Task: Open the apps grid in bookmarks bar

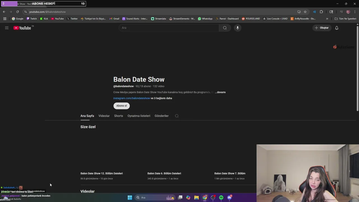Action: tap(5, 19)
